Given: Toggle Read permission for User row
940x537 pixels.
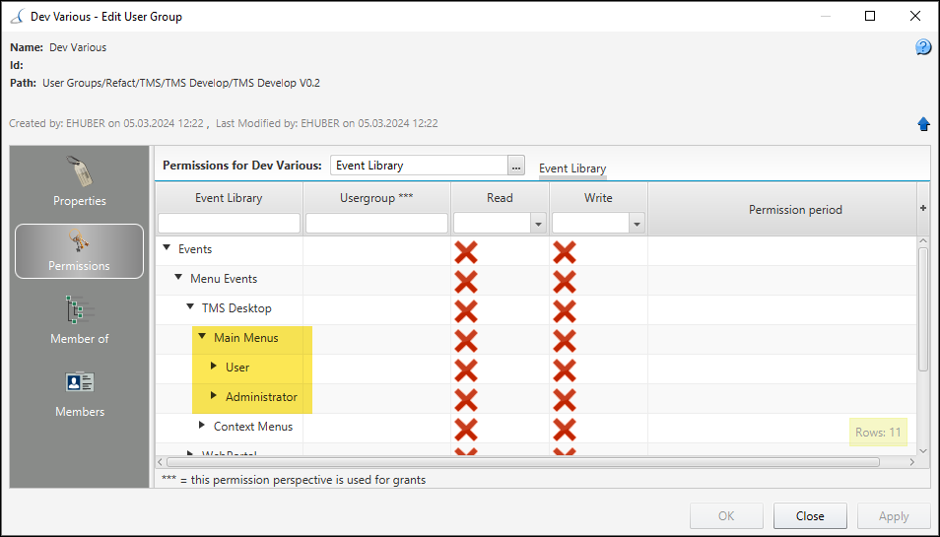Looking at the screenshot, I should [x=466, y=370].
